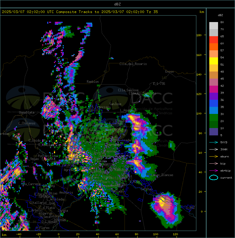235x238 pixels.
Task: Click the 'Anchoris' place label
Action: (66, 192)
